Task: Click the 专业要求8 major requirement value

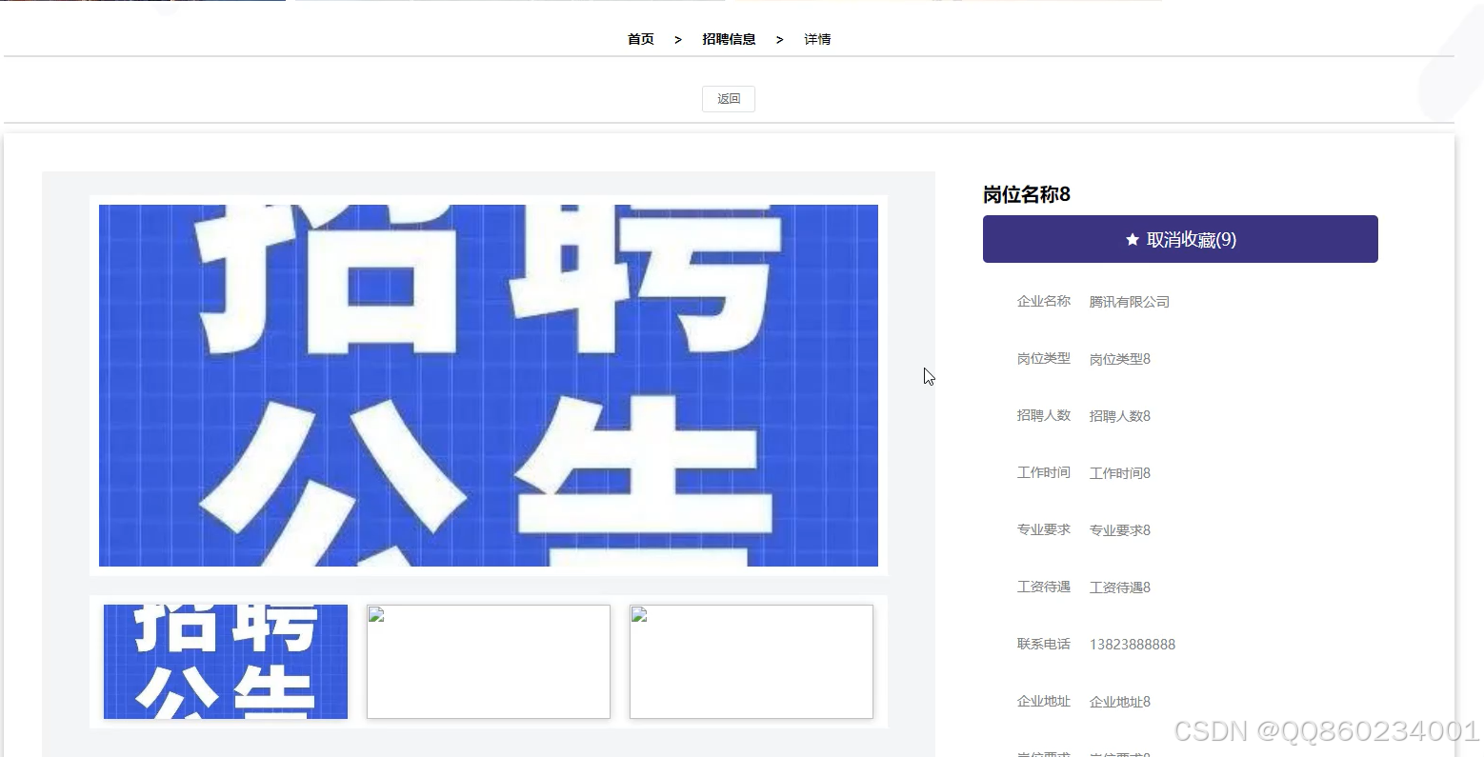Action: 1119,529
